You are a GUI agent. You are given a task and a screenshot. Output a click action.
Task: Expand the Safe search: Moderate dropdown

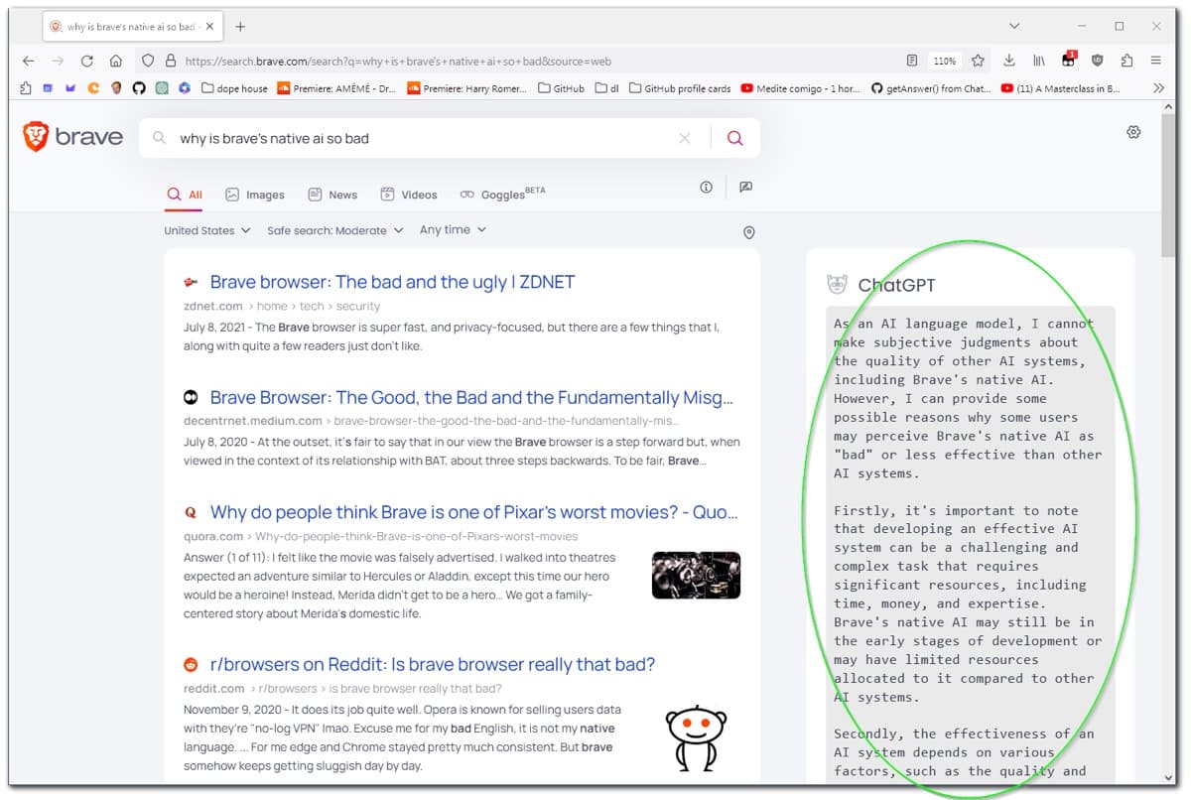pos(335,230)
